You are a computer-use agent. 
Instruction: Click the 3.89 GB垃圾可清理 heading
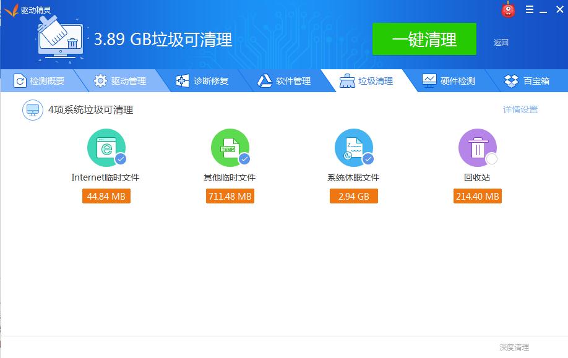(x=163, y=39)
